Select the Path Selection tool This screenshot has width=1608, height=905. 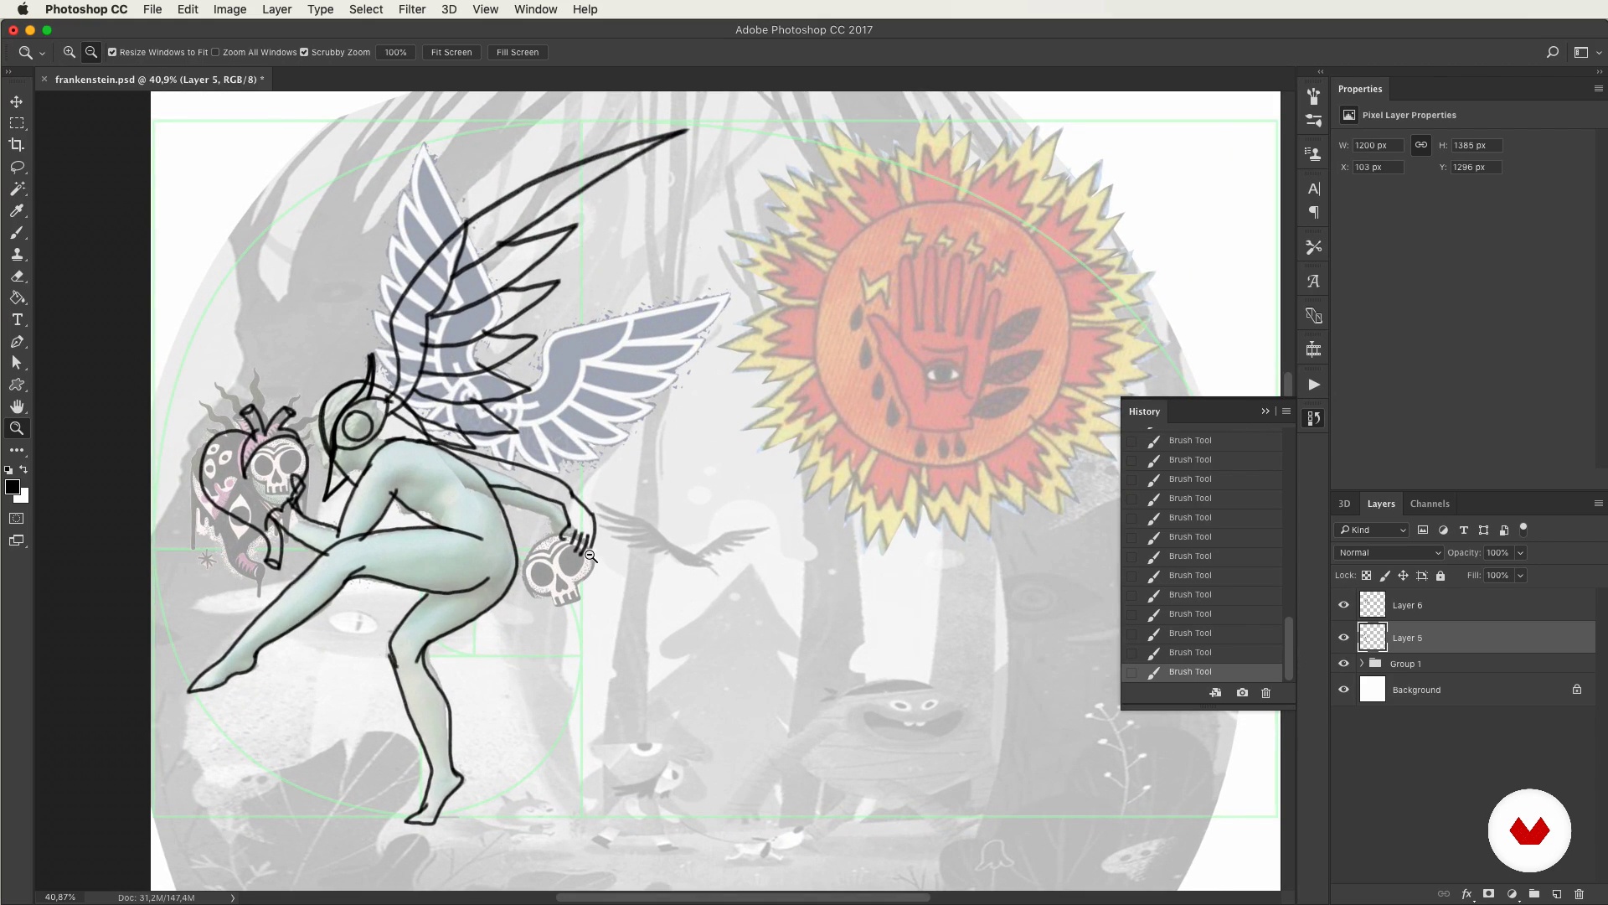17,364
